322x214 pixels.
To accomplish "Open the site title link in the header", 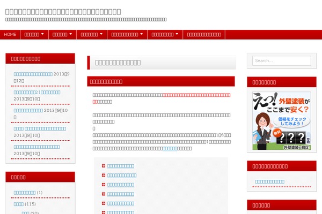I will [x=63, y=12].
